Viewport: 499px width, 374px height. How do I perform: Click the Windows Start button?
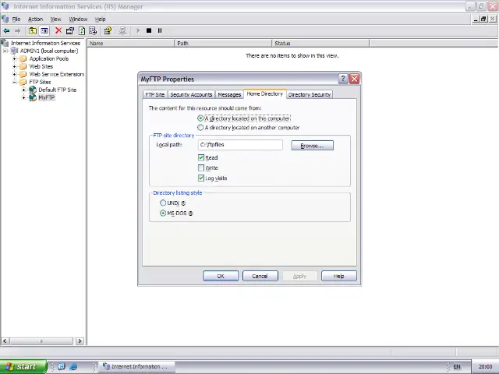tap(23, 367)
